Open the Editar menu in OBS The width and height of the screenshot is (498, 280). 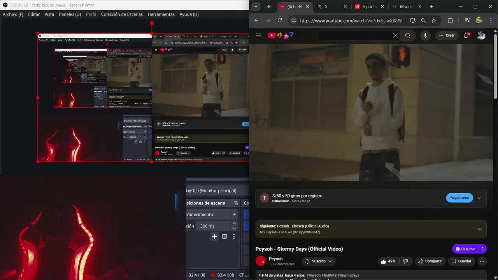(x=34, y=14)
